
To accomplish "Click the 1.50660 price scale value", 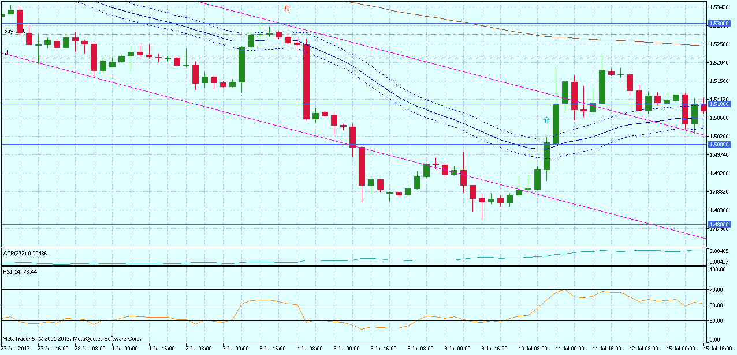I will pos(720,118).
